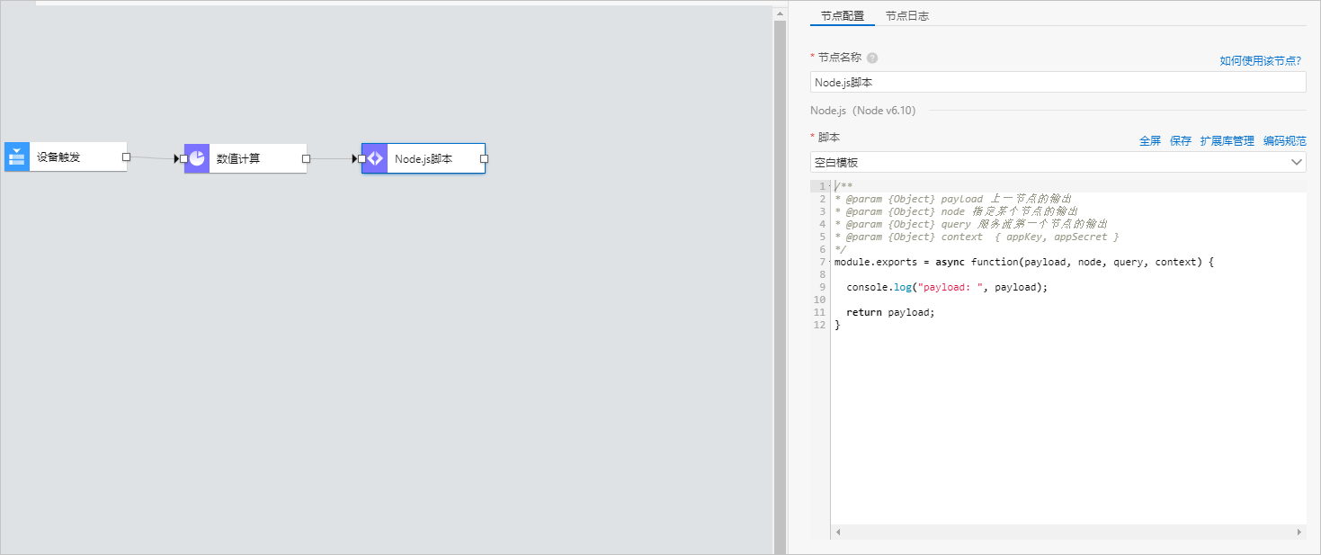Open 扩展库管理
This screenshot has width=1321, height=555.
pos(1227,140)
